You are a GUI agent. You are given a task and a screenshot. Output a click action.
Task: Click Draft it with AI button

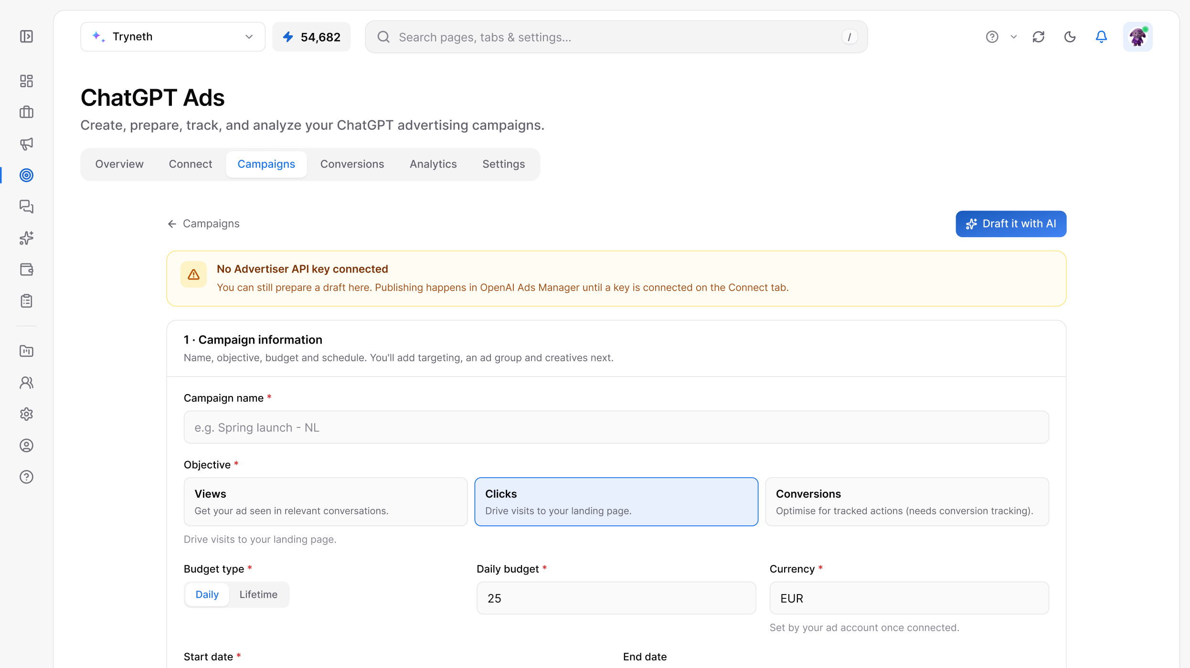tap(1011, 224)
